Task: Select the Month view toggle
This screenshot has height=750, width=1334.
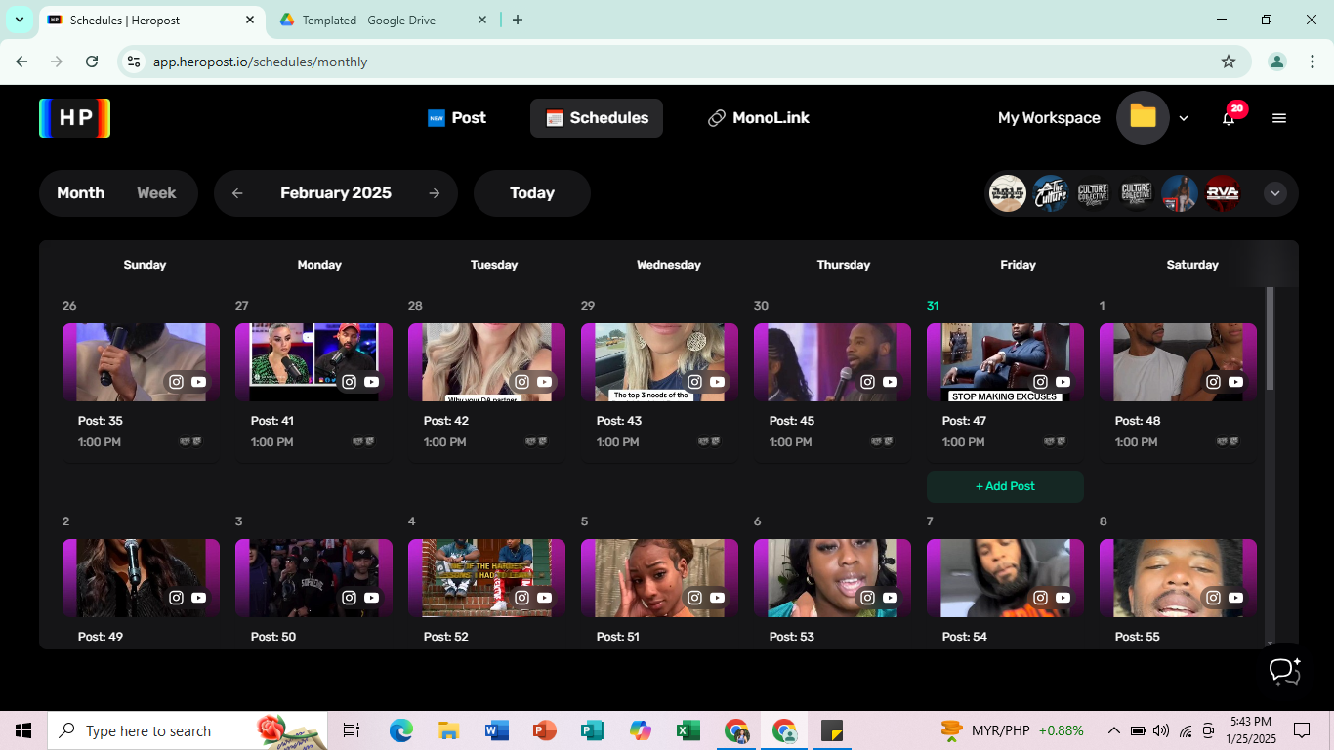Action: click(x=80, y=193)
